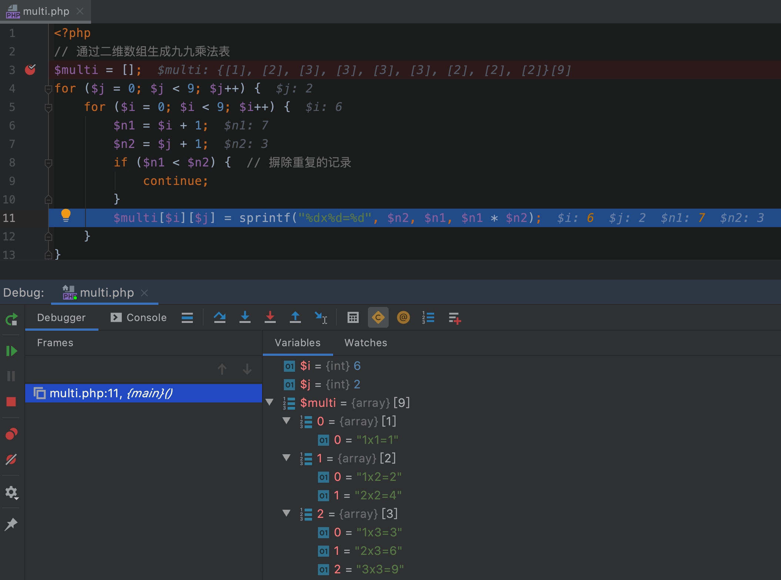Open the Watches tab
Viewport: 781px width, 580px height.
[366, 343]
